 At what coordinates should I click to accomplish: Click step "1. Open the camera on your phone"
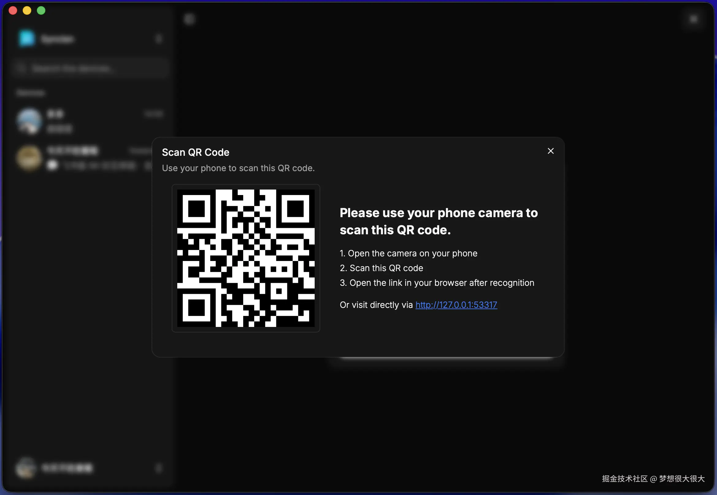coord(408,253)
